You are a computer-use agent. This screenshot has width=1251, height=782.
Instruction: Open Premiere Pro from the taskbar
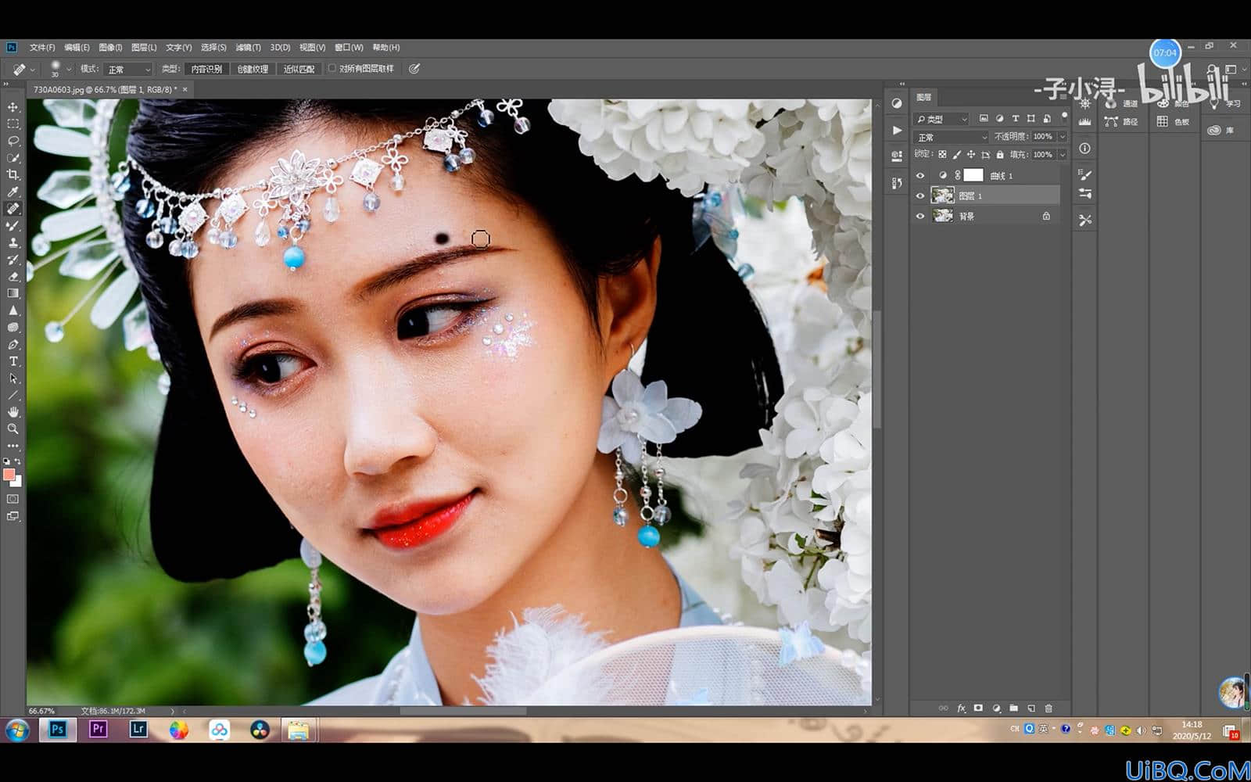[x=98, y=730]
